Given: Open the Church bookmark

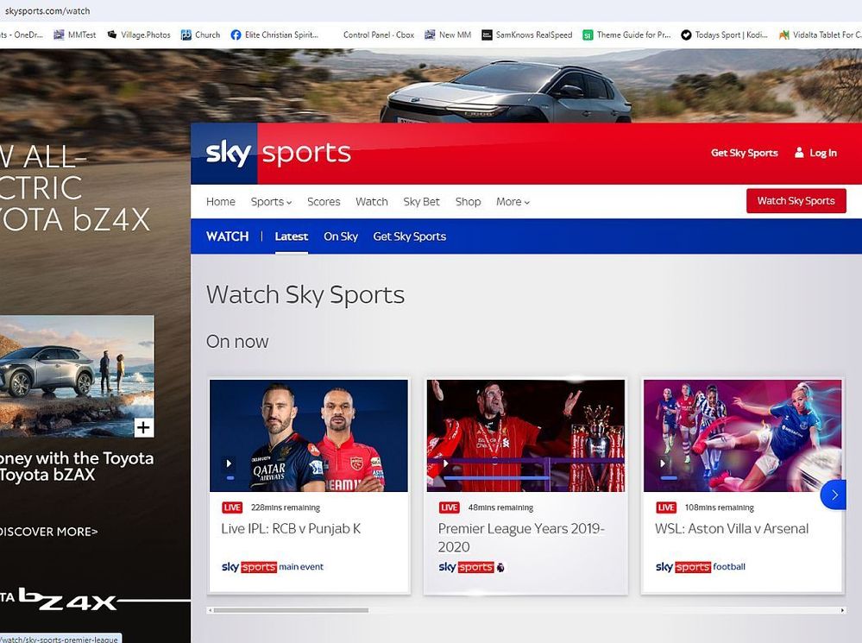Looking at the screenshot, I should pyautogui.click(x=200, y=35).
